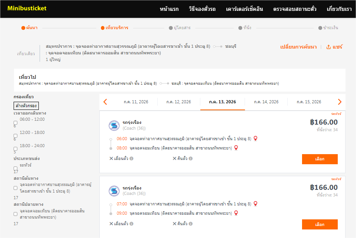Click the ฿166.00 price of 07:00 trip

click(324, 188)
